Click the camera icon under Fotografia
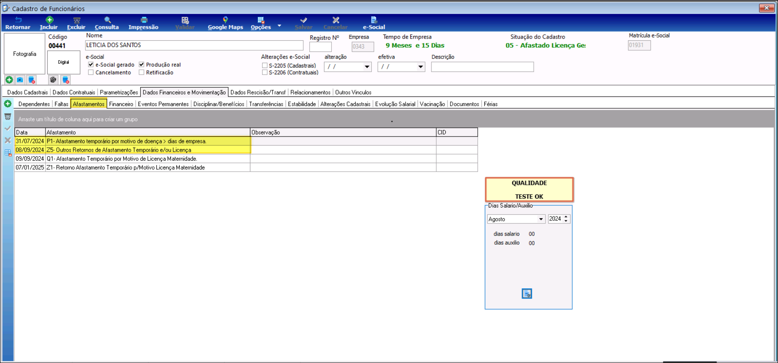 tap(20, 80)
